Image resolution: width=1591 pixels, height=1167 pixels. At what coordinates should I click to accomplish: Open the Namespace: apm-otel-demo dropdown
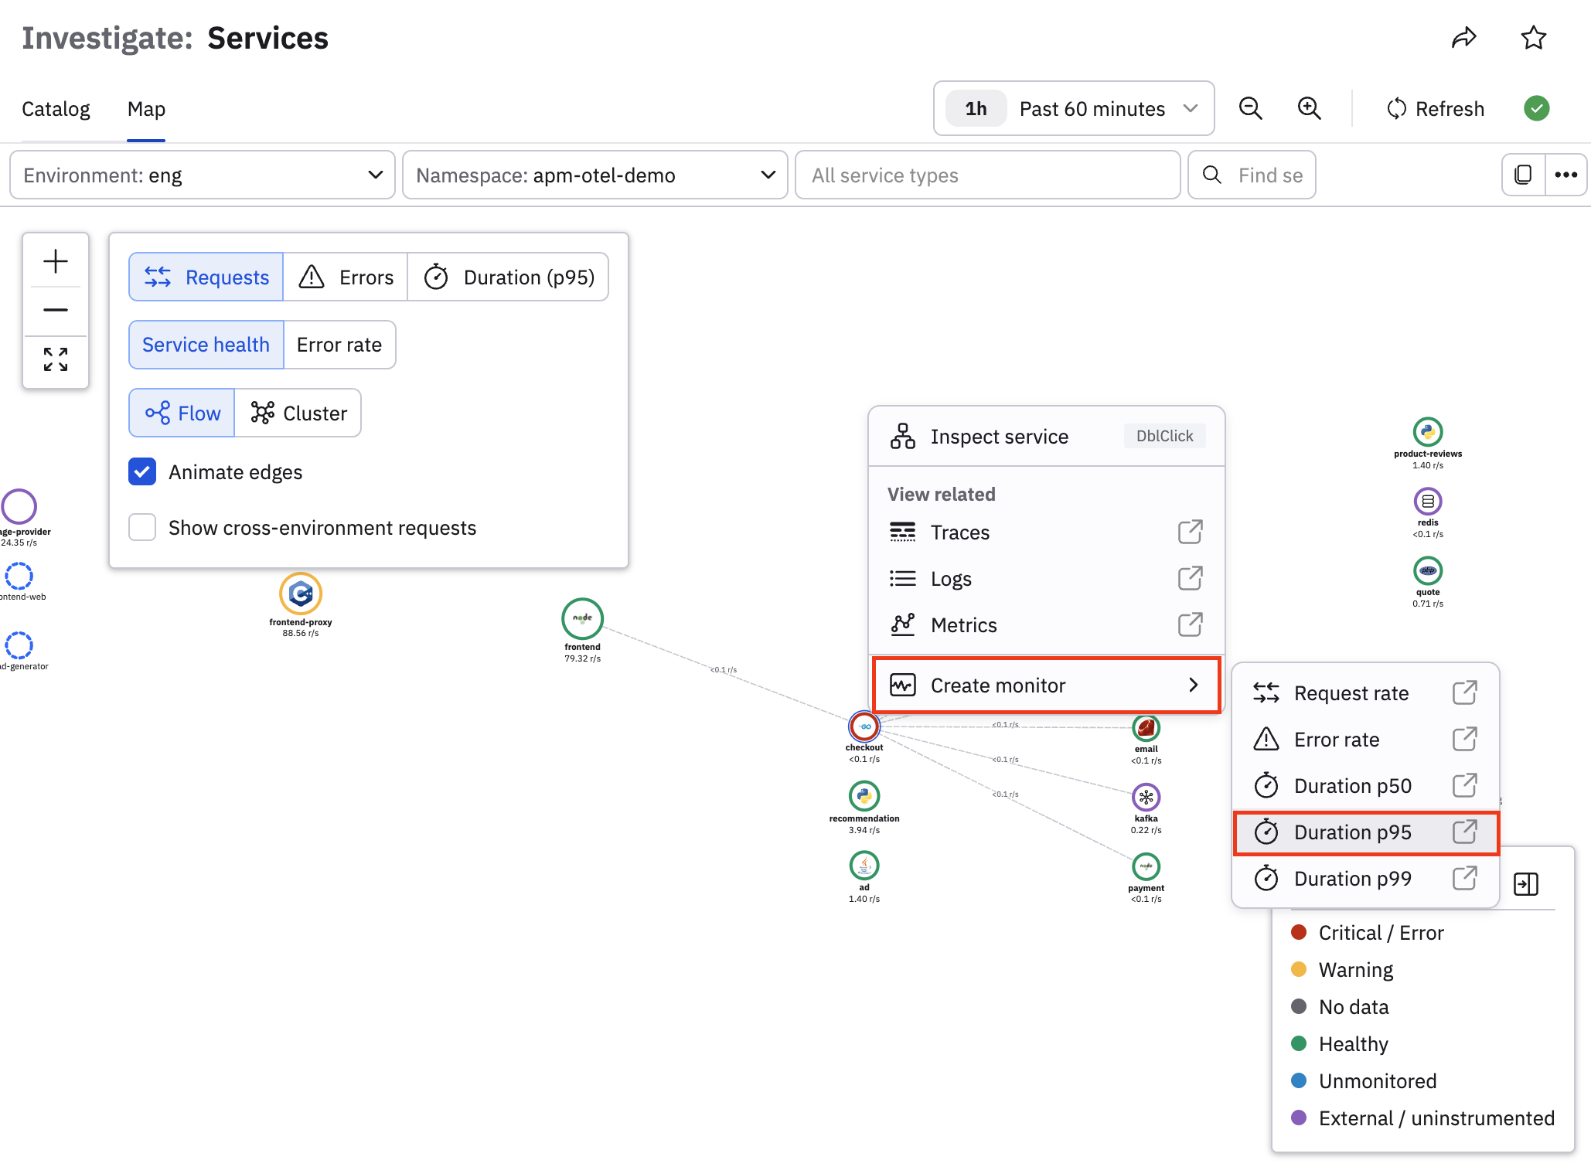[595, 175]
